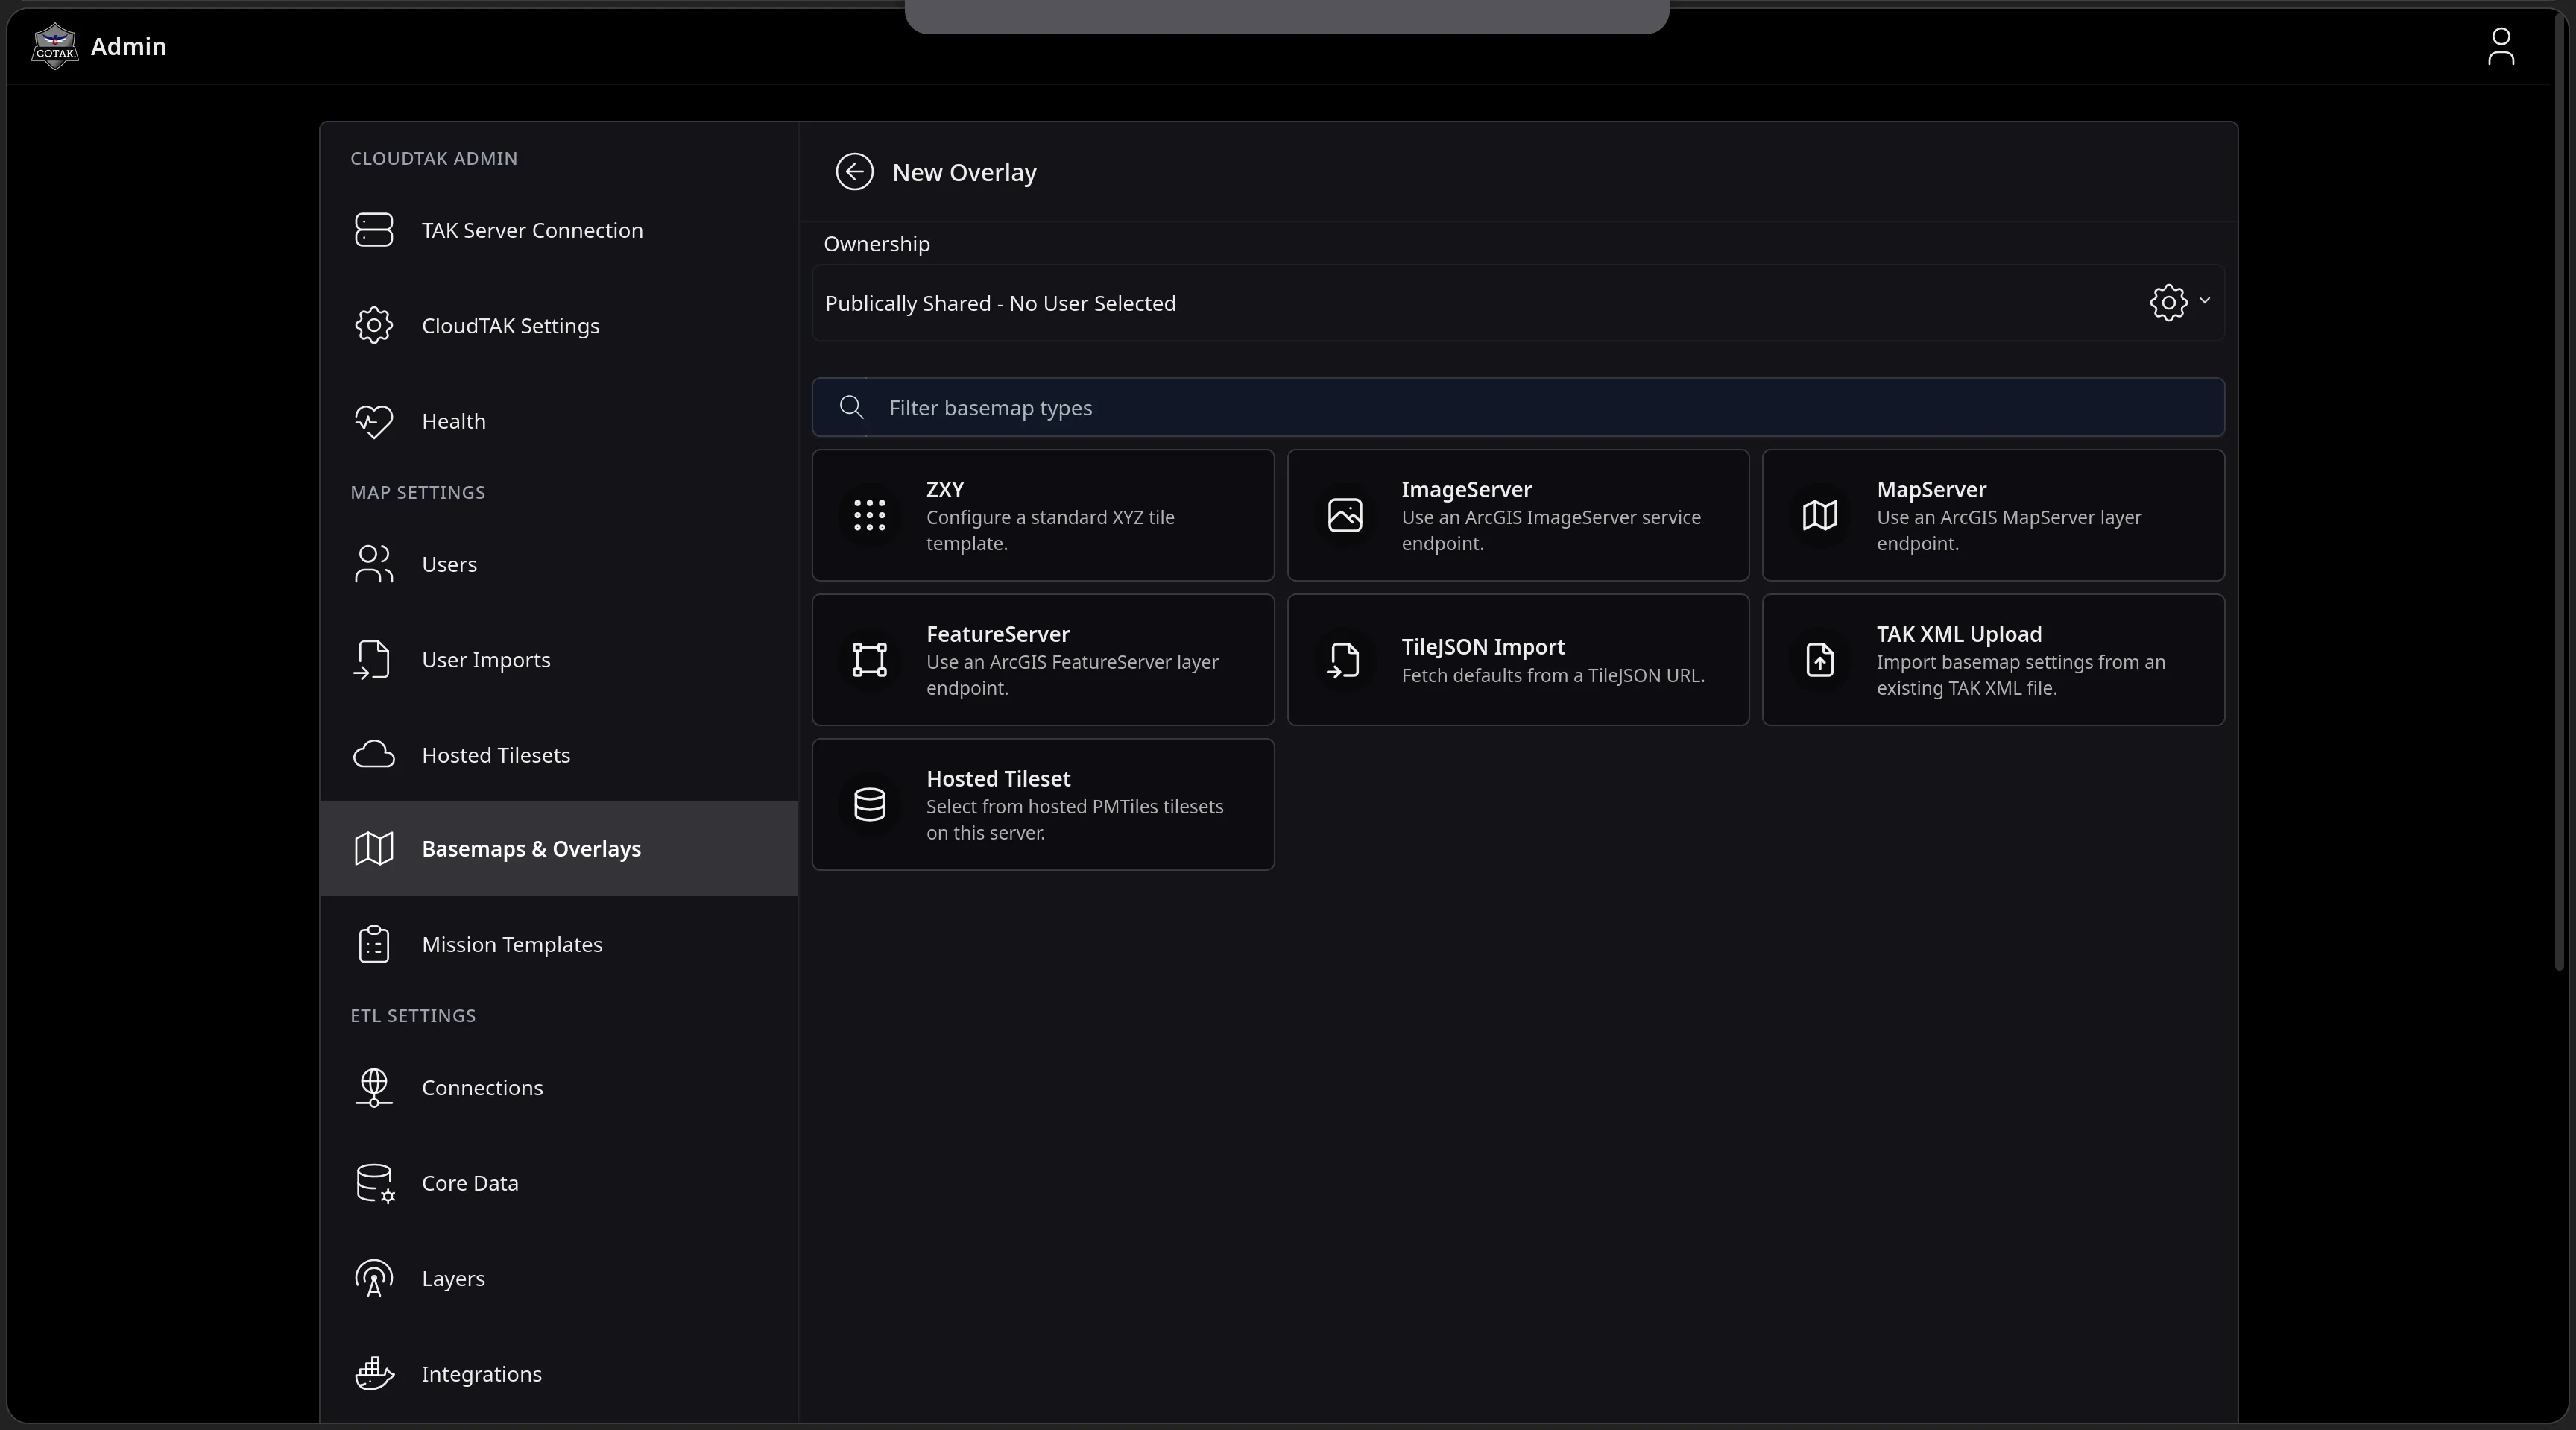The image size is (2576, 1430).
Task: Click the ImageServer picture icon
Action: 1345,516
